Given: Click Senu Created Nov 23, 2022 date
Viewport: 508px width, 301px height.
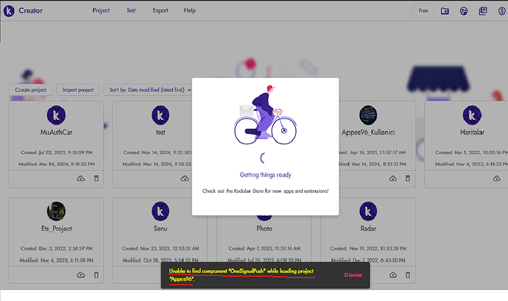Looking at the screenshot, I should pos(160,249).
